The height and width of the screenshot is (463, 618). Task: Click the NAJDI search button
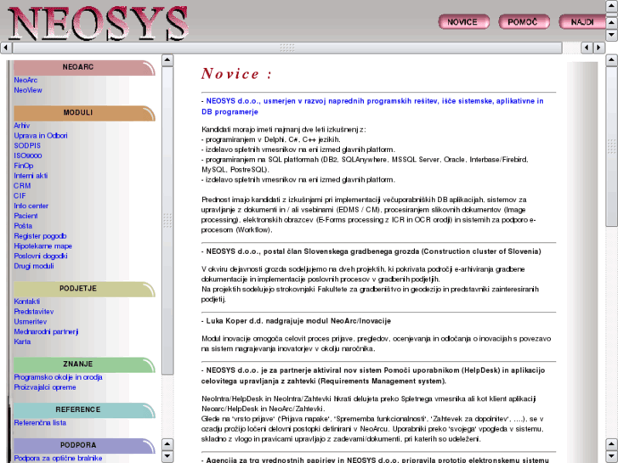click(x=582, y=22)
